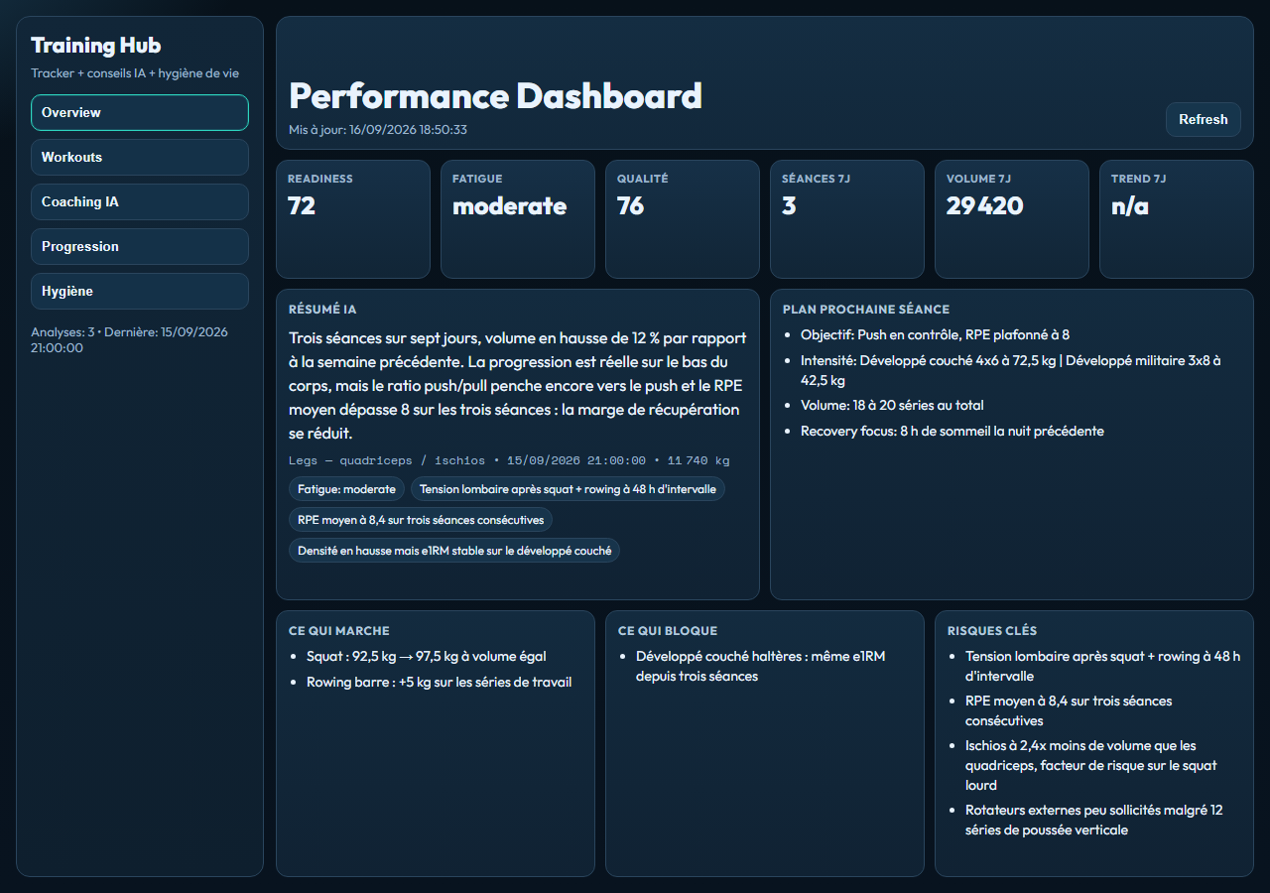This screenshot has width=1270, height=893.
Task: Click 'Développé couché haltères : même e1RM' item
Action: point(760,667)
